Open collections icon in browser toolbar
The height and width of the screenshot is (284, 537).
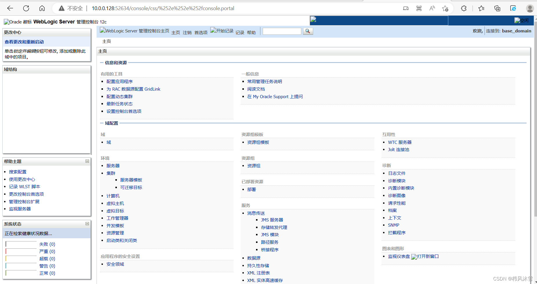point(497,8)
